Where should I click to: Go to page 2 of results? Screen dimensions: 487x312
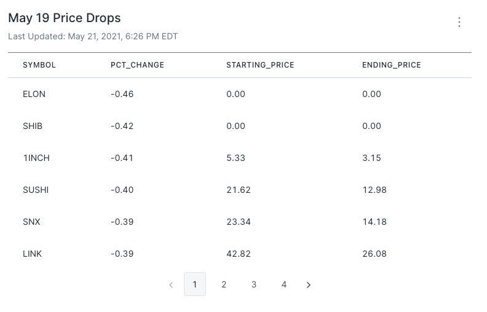pyautogui.click(x=224, y=284)
